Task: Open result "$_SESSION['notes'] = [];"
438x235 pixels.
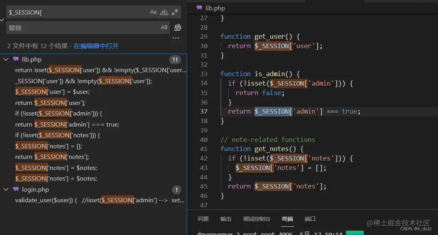Action: coord(48,146)
